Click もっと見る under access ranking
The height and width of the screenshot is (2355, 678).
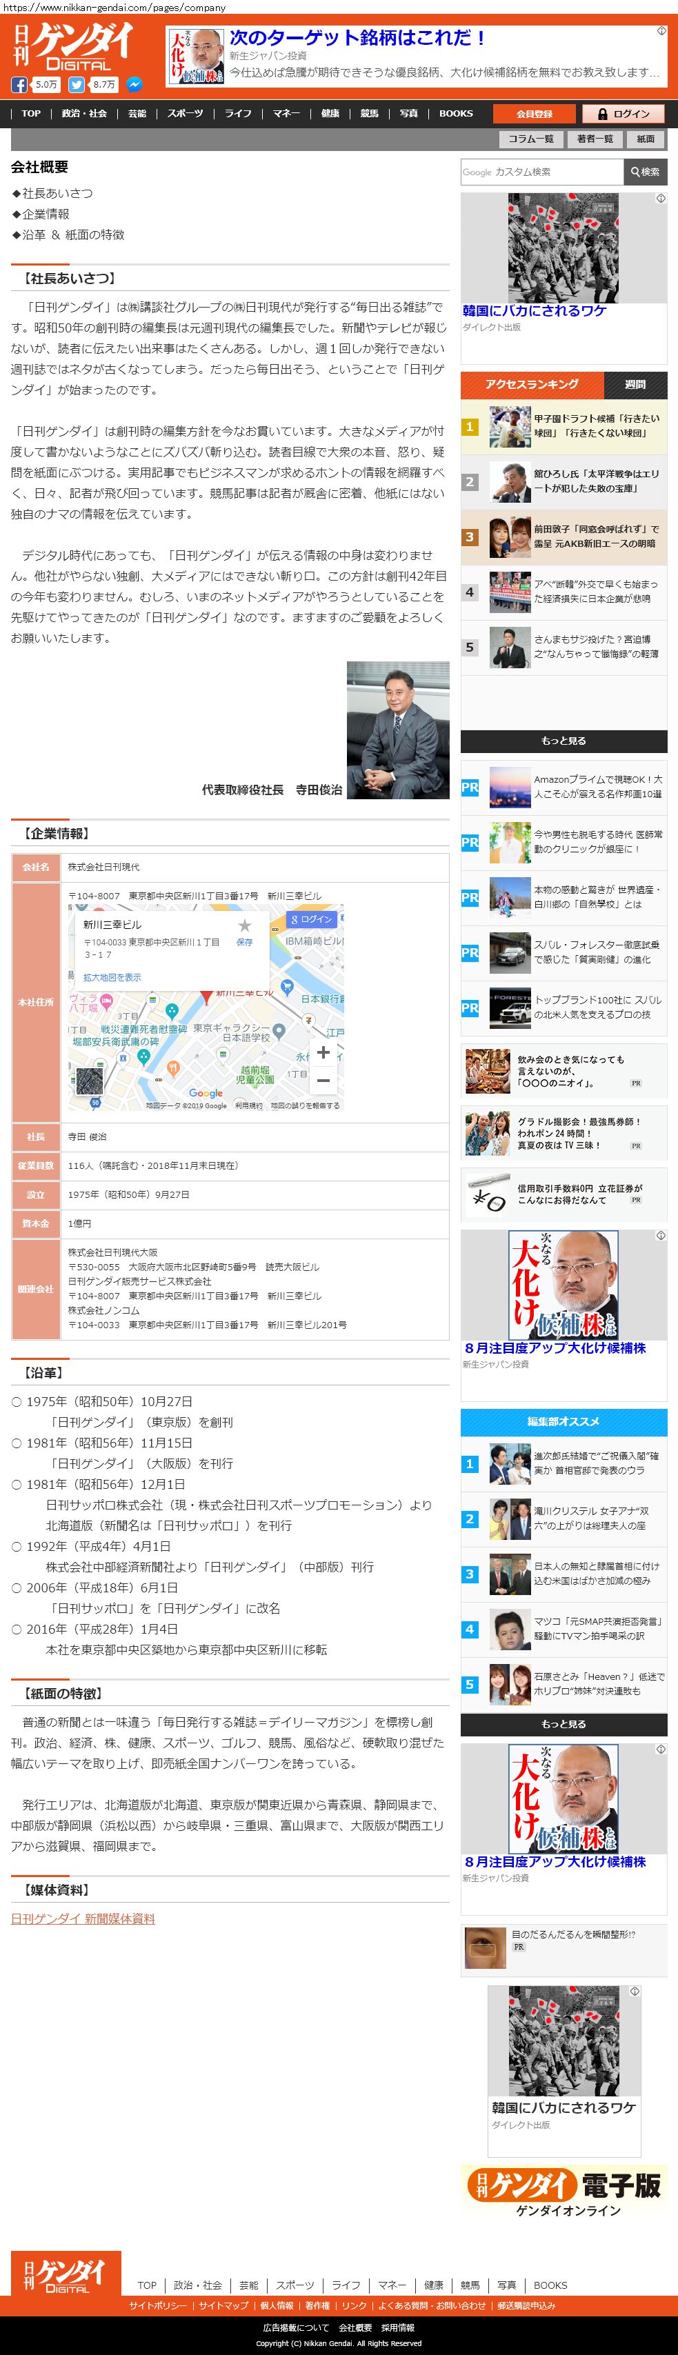(x=564, y=741)
